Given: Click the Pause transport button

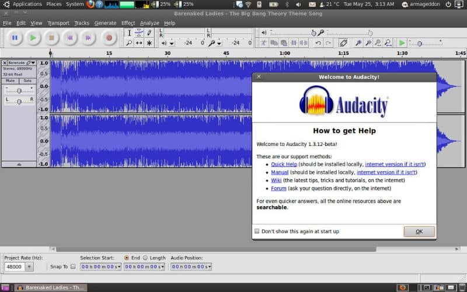Looking at the screenshot, I should pyautogui.click(x=15, y=38).
